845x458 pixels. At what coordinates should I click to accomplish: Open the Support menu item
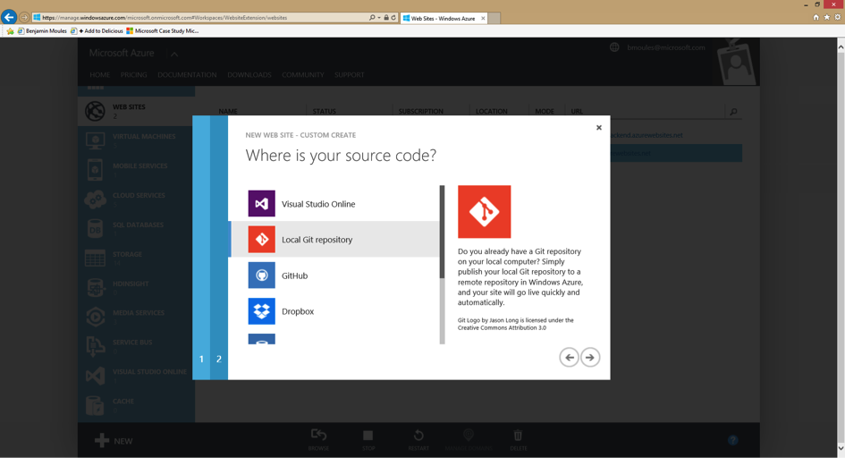350,75
